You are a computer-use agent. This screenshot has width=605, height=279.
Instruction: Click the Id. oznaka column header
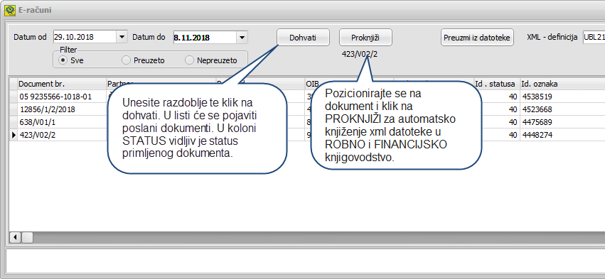coord(562,84)
